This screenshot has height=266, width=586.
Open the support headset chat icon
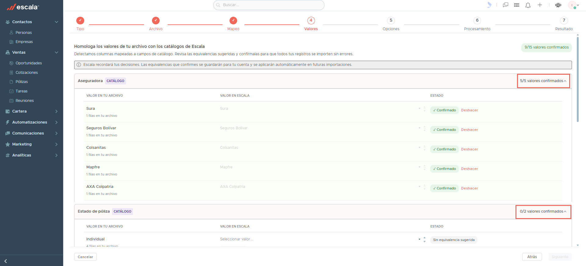558,5
